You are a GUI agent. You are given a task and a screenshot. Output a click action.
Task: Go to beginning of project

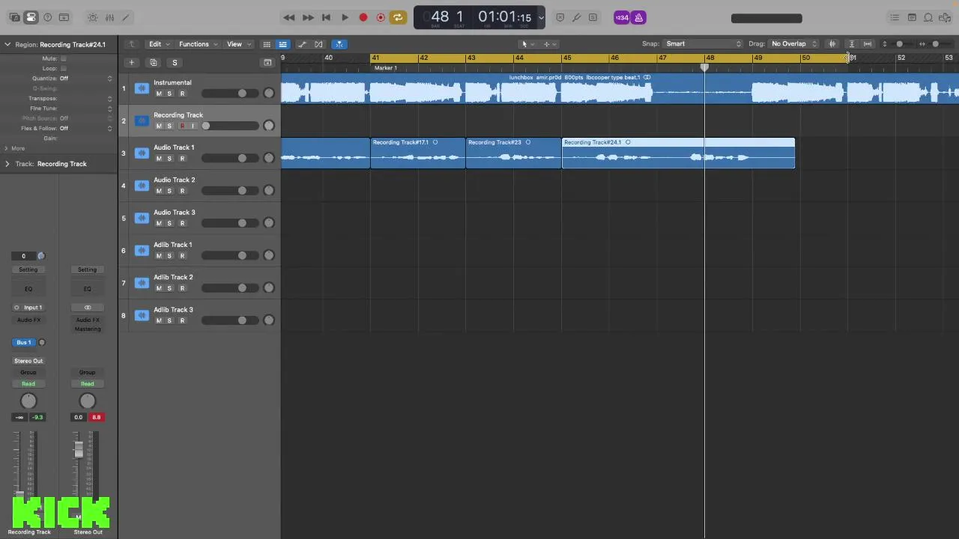coord(326,17)
